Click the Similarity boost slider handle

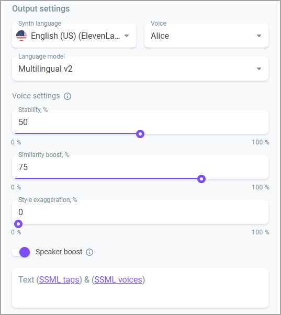201,179
